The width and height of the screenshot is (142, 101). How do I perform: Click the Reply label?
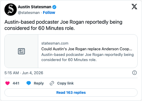coord(39,83)
